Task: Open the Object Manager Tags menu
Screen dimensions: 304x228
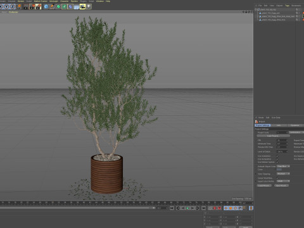Action: (x=288, y=6)
